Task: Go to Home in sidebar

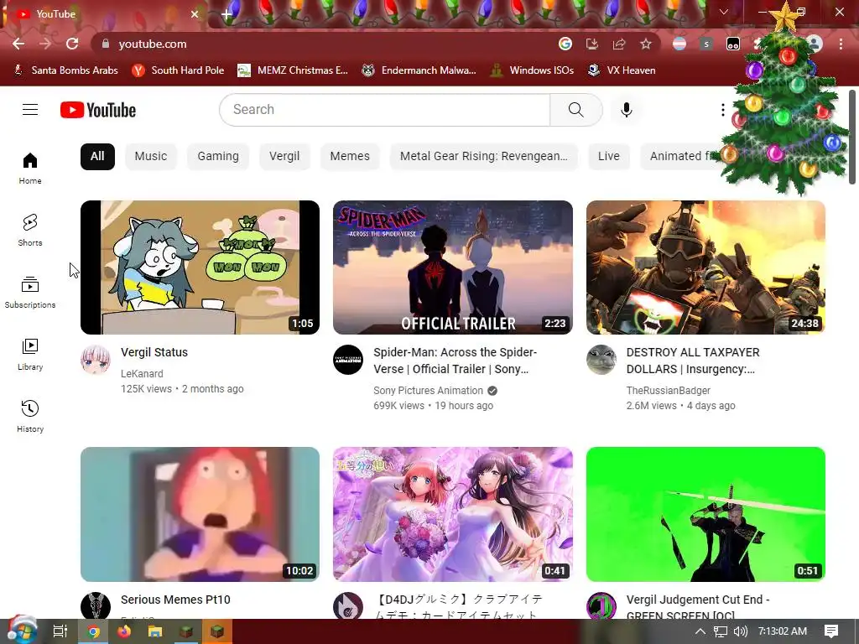Action: tap(30, 168)
